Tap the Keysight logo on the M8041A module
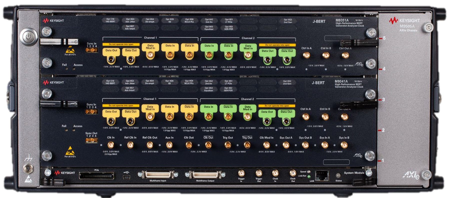The width and height of the screenshot is (449, 198). pyautogui.click(x=53, y=83)
